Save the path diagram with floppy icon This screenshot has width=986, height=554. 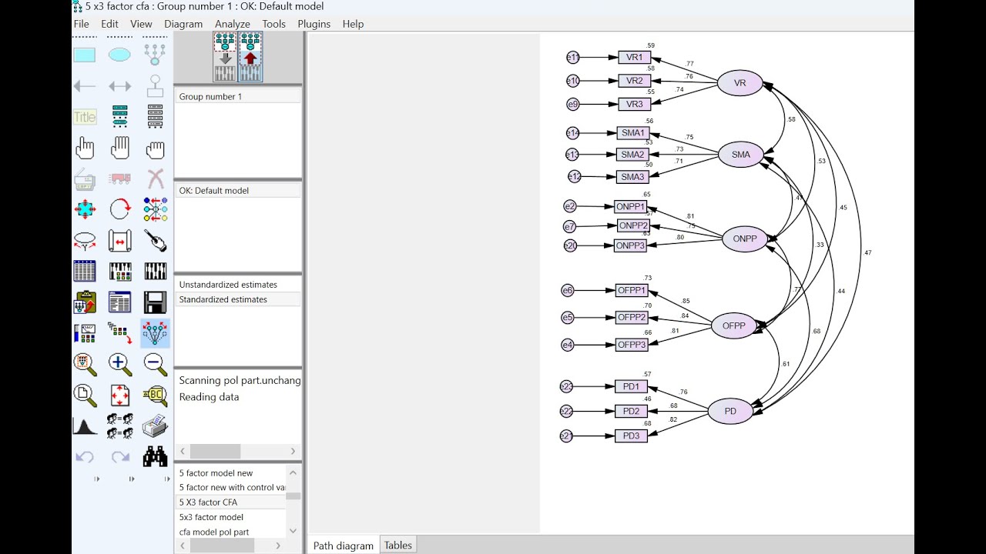(x=155, y=302)
